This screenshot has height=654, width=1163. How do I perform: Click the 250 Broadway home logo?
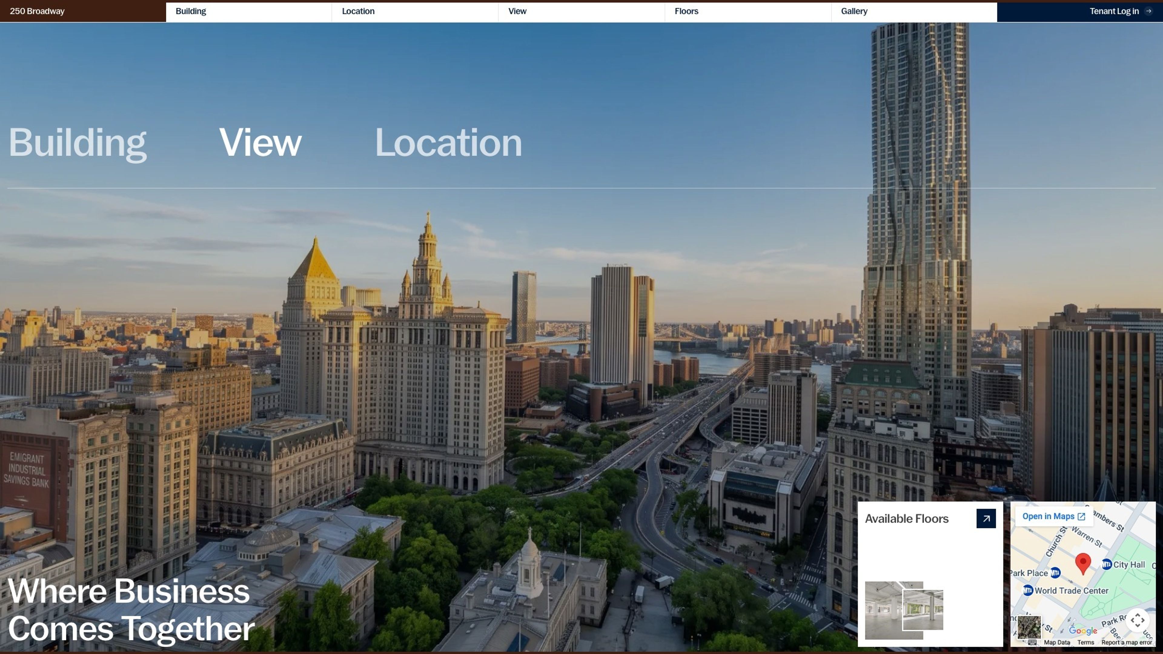37,11
